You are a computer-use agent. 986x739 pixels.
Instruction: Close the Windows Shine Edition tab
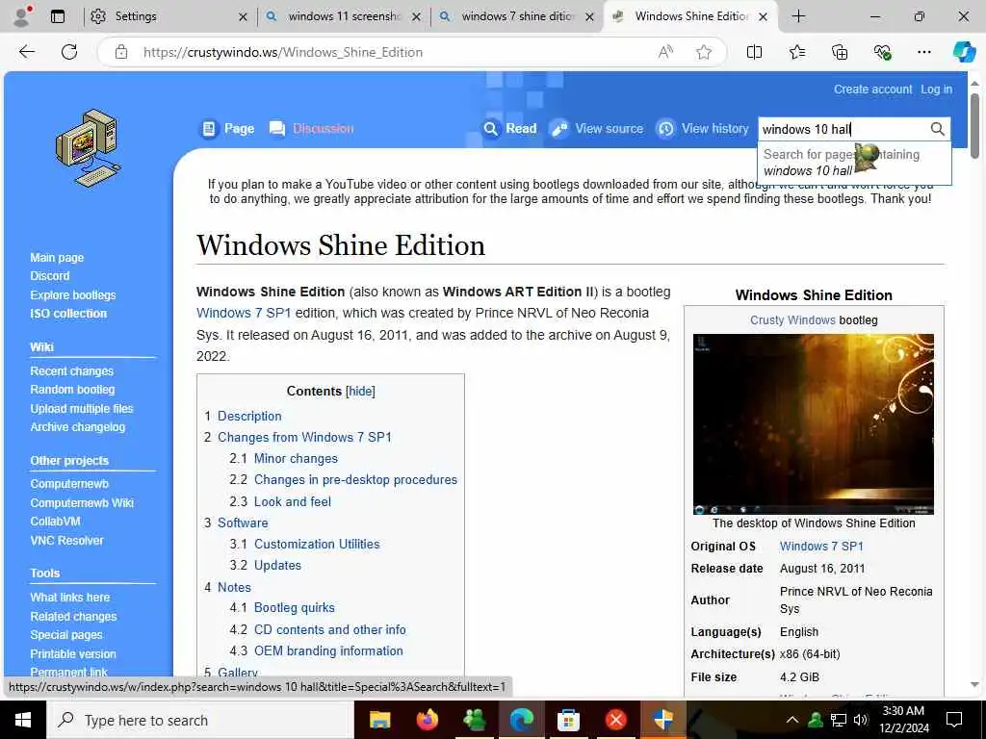[x=763, y=17]
